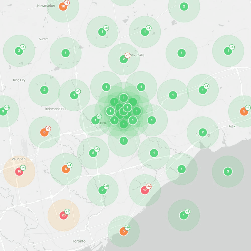
Task: Click the red 17 marker with -14 badge
Action: coord(145,190)
